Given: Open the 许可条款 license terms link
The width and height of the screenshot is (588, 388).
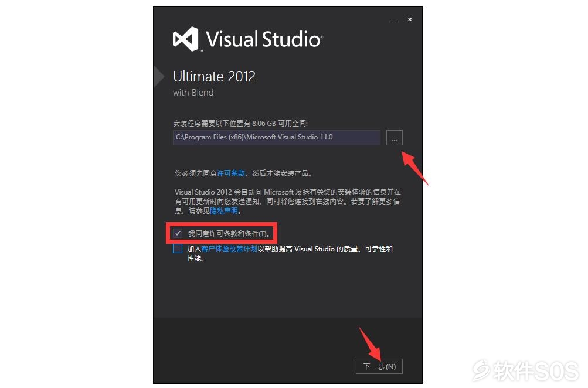Looking at the screenshot, I should pyautogui.click(x=231, y=173).
